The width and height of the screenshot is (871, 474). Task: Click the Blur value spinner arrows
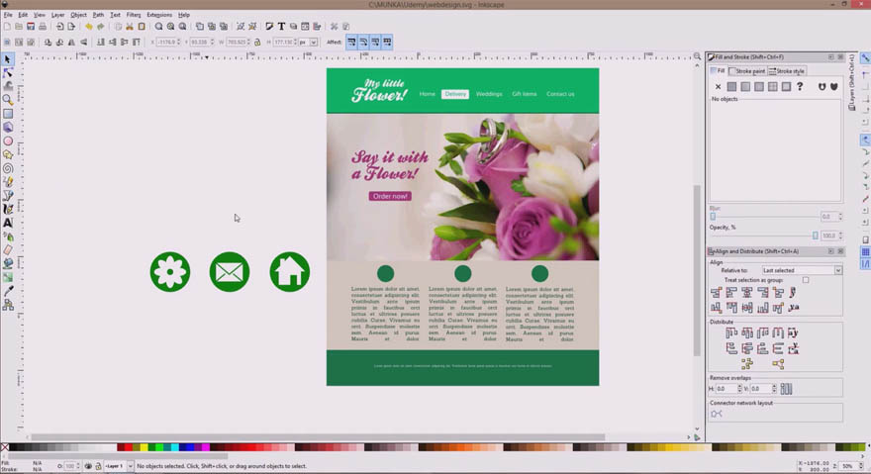point(840,217)
